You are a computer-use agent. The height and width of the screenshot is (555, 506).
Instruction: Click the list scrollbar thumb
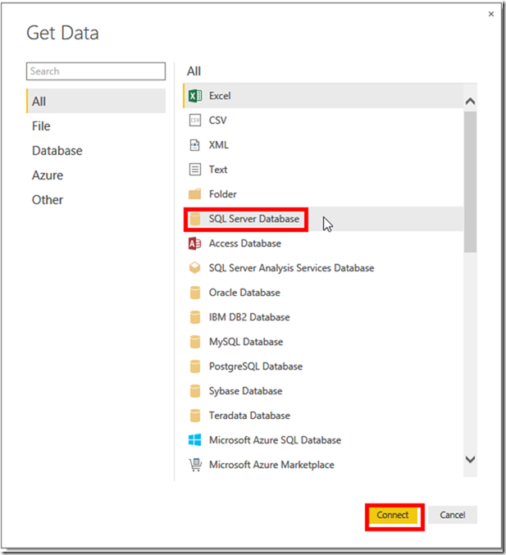pos(470,182)
